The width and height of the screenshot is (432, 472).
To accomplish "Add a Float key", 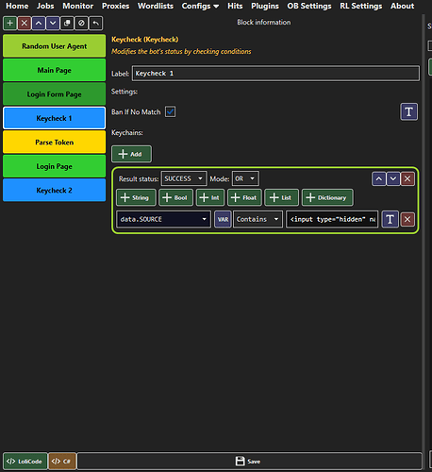I will (x=244, y=197).
